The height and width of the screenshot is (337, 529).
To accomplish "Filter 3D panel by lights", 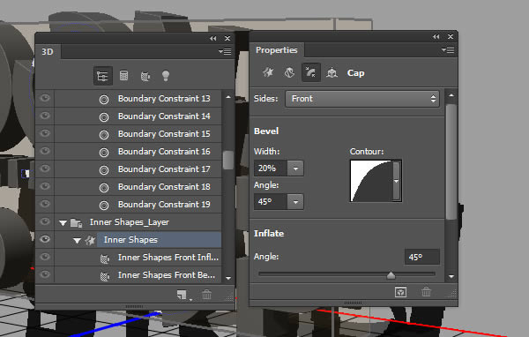I will (166, 76).
